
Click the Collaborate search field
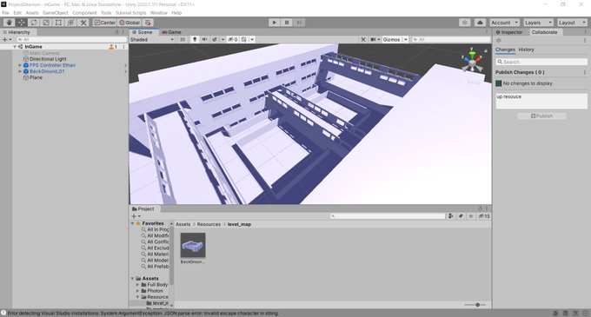click(541, 62)
